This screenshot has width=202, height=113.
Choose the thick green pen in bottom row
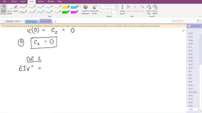click(x=49, y=12)
